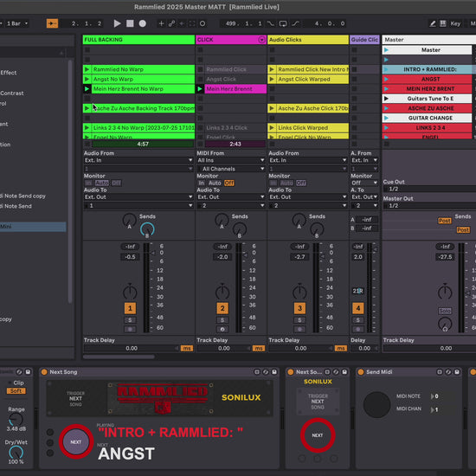
Task: Toggle Soft clip button
Action: (x=16, y=391)
